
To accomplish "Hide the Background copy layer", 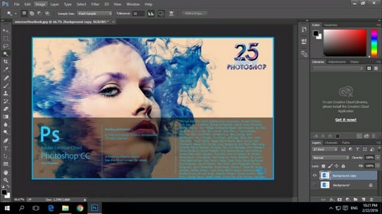I will click(x=315, y=175).
